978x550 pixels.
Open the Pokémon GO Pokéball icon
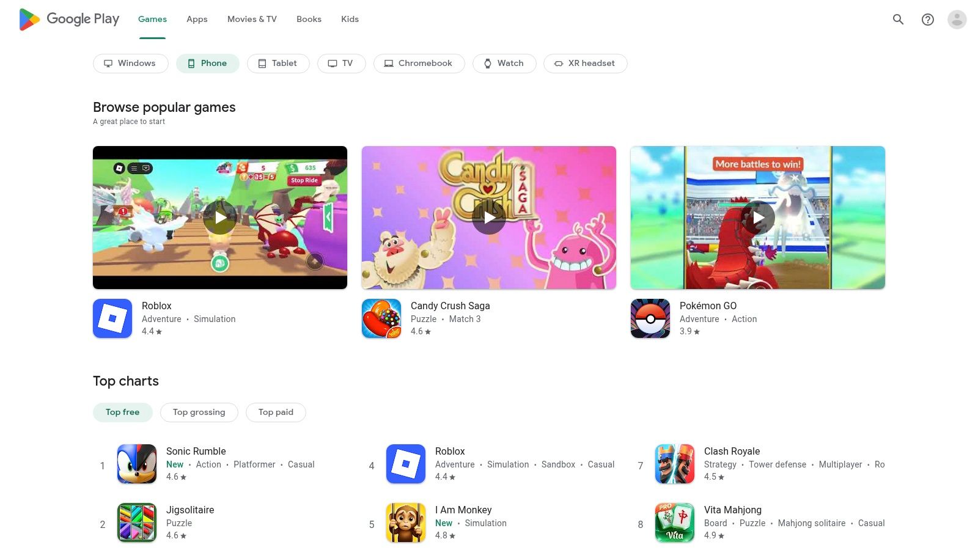(650, 318)
